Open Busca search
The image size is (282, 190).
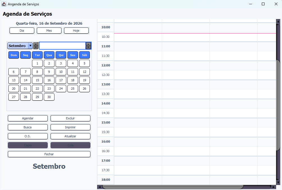point(28,127)
